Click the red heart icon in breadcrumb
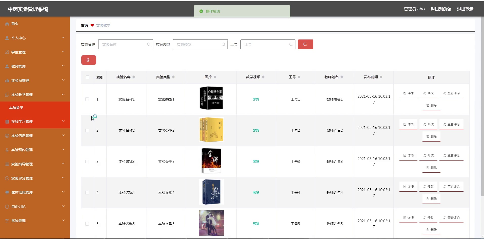Screen dimensions: 484x239 [92, 25]
